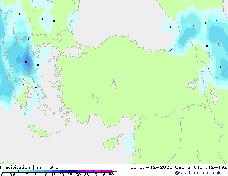The image size is (228, 176).
Task: Select the 40–45 mm magenta legend swatch
Action: pyautogui.click(x=97, y=171)
